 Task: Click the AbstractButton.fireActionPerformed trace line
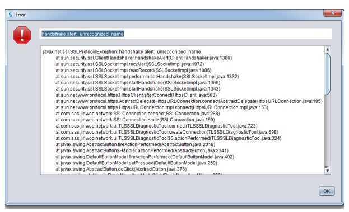tap(136, 144)
